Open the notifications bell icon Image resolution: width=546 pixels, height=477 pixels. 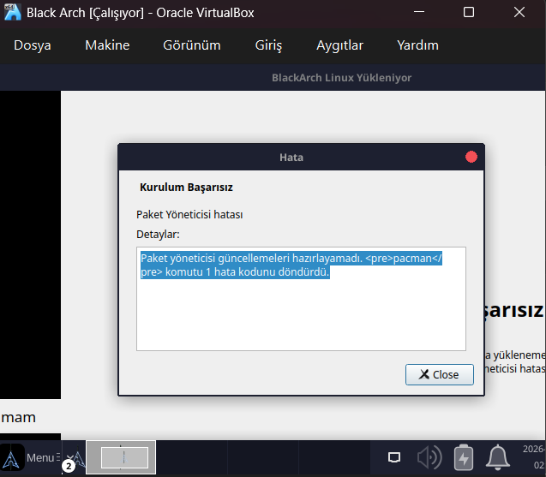click(498, 457)
